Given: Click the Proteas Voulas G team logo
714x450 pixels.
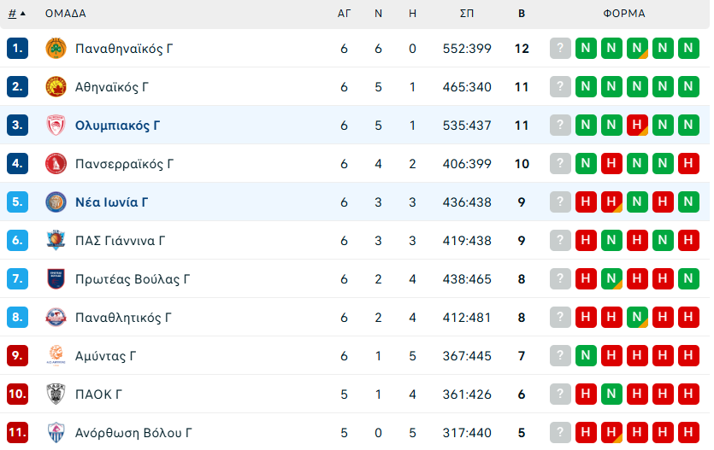Looking at the screenshot, I should pyautogui.click(x=56, y=279).
